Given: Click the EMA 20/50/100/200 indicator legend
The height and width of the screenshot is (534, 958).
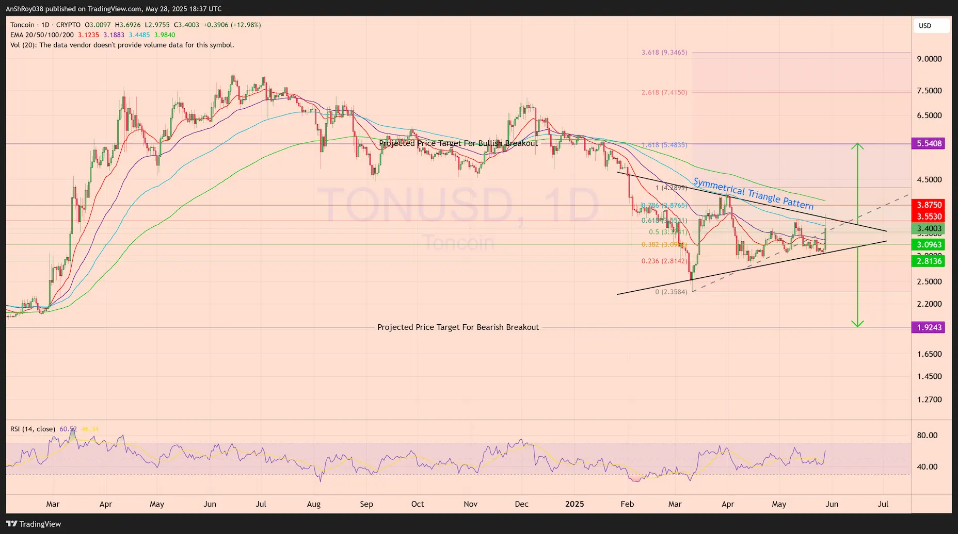Looking at the screenshot, I should coord(41,35).
